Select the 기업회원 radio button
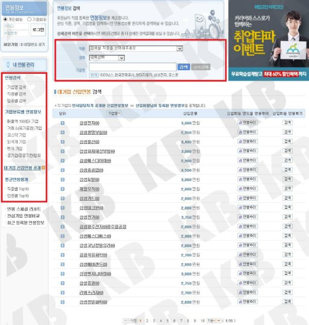Screen dimensions: 309x325 pos(29,19)
